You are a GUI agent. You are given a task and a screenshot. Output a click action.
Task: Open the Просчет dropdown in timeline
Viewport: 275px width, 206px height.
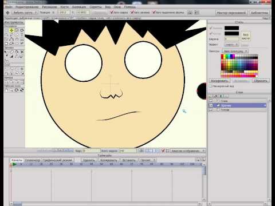coord(147,160)
